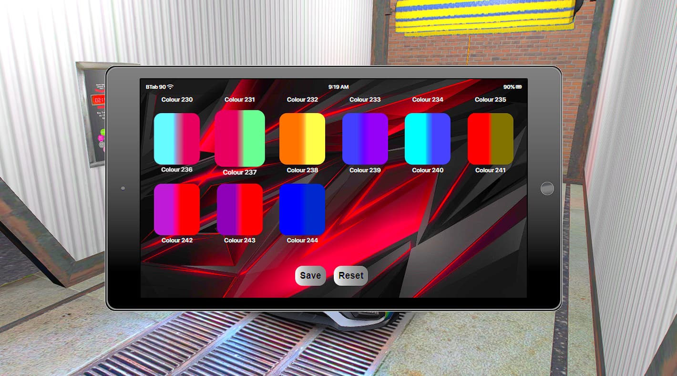The height and width of the screenshot is (376, 677).
Task: Click the Colour 244 label
Action: tap(302, 240)
